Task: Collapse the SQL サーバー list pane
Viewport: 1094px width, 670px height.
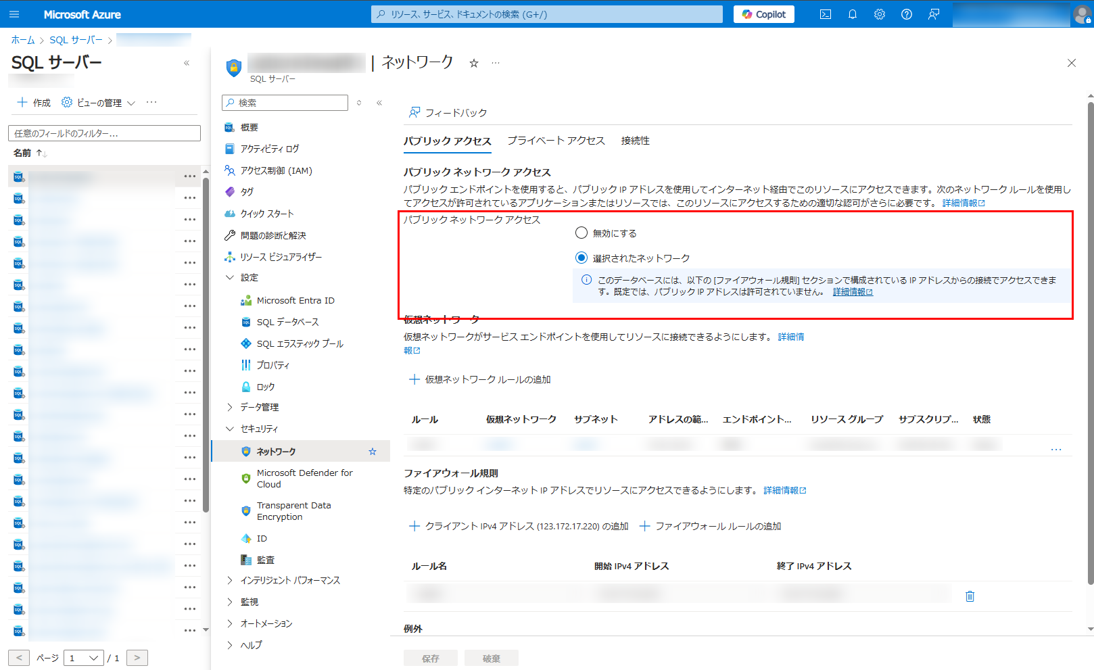Action: point(187,63)
